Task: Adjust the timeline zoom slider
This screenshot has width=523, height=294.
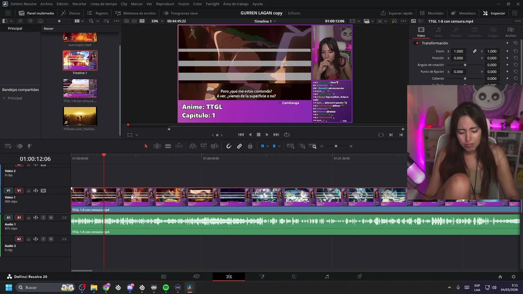Action: (x=336, y=146)
